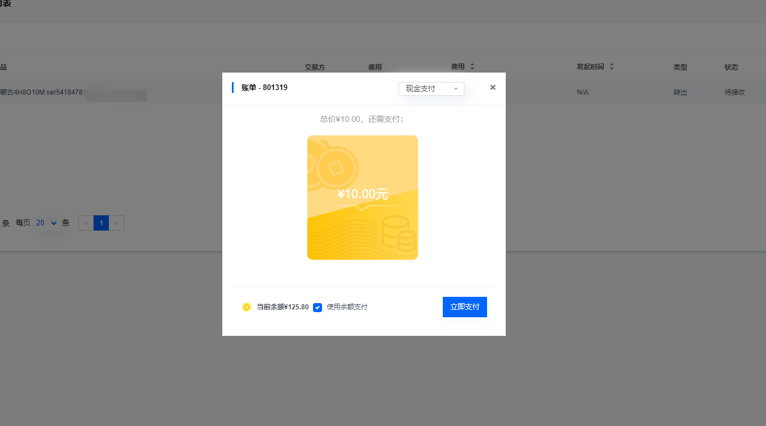
Task: Uncheck the 使用余额支付 checkbox
Action: click(318, 307)
